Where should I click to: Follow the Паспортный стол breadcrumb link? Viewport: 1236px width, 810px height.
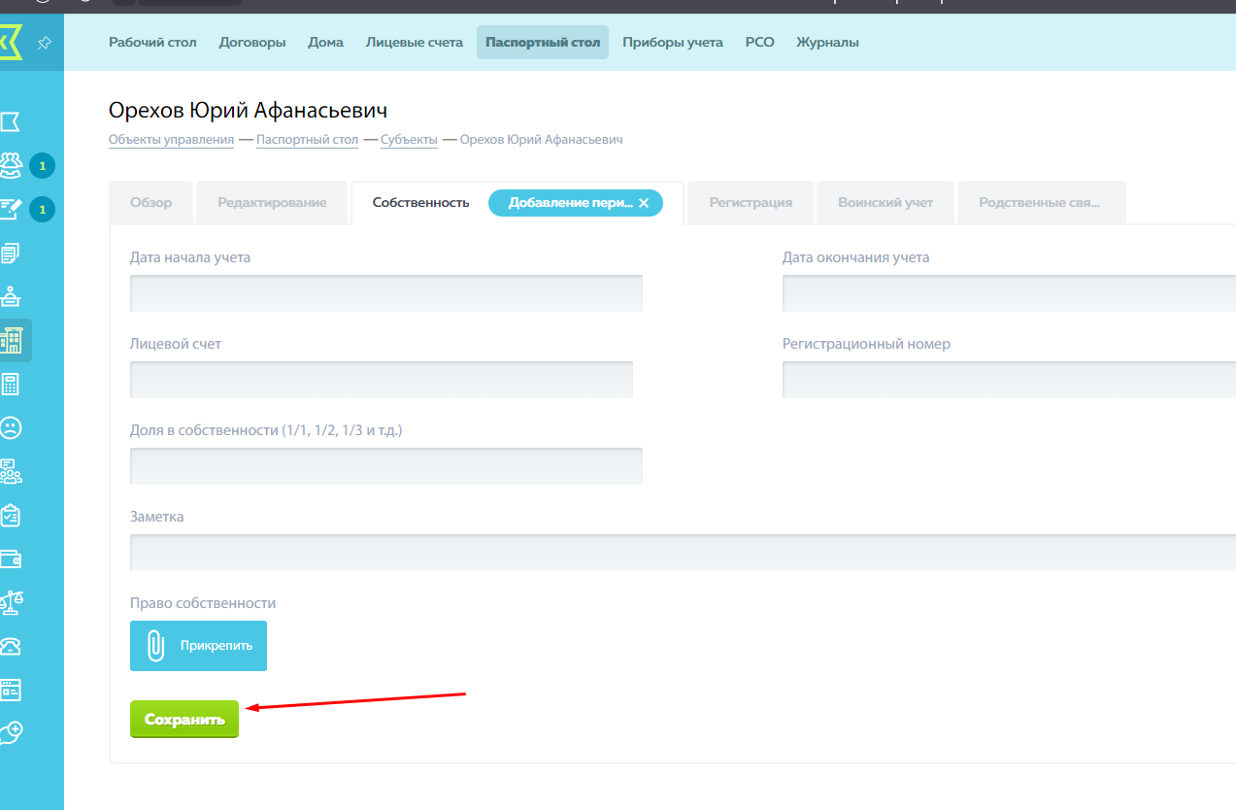click(308, 140)
